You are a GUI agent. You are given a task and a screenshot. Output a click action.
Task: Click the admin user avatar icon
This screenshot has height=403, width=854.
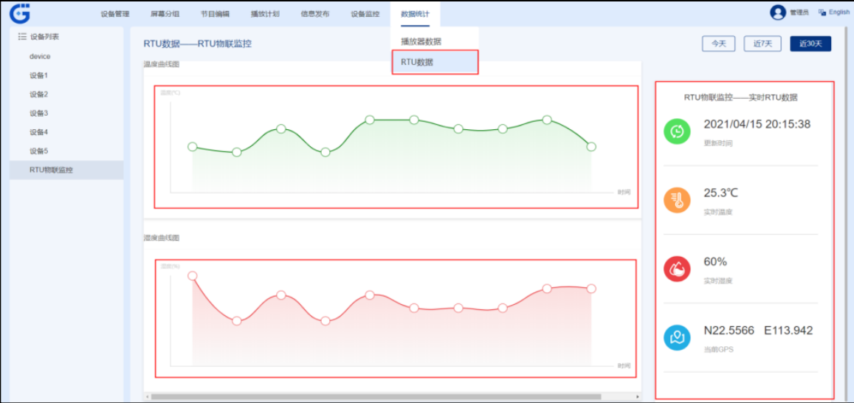pos(777,13)
